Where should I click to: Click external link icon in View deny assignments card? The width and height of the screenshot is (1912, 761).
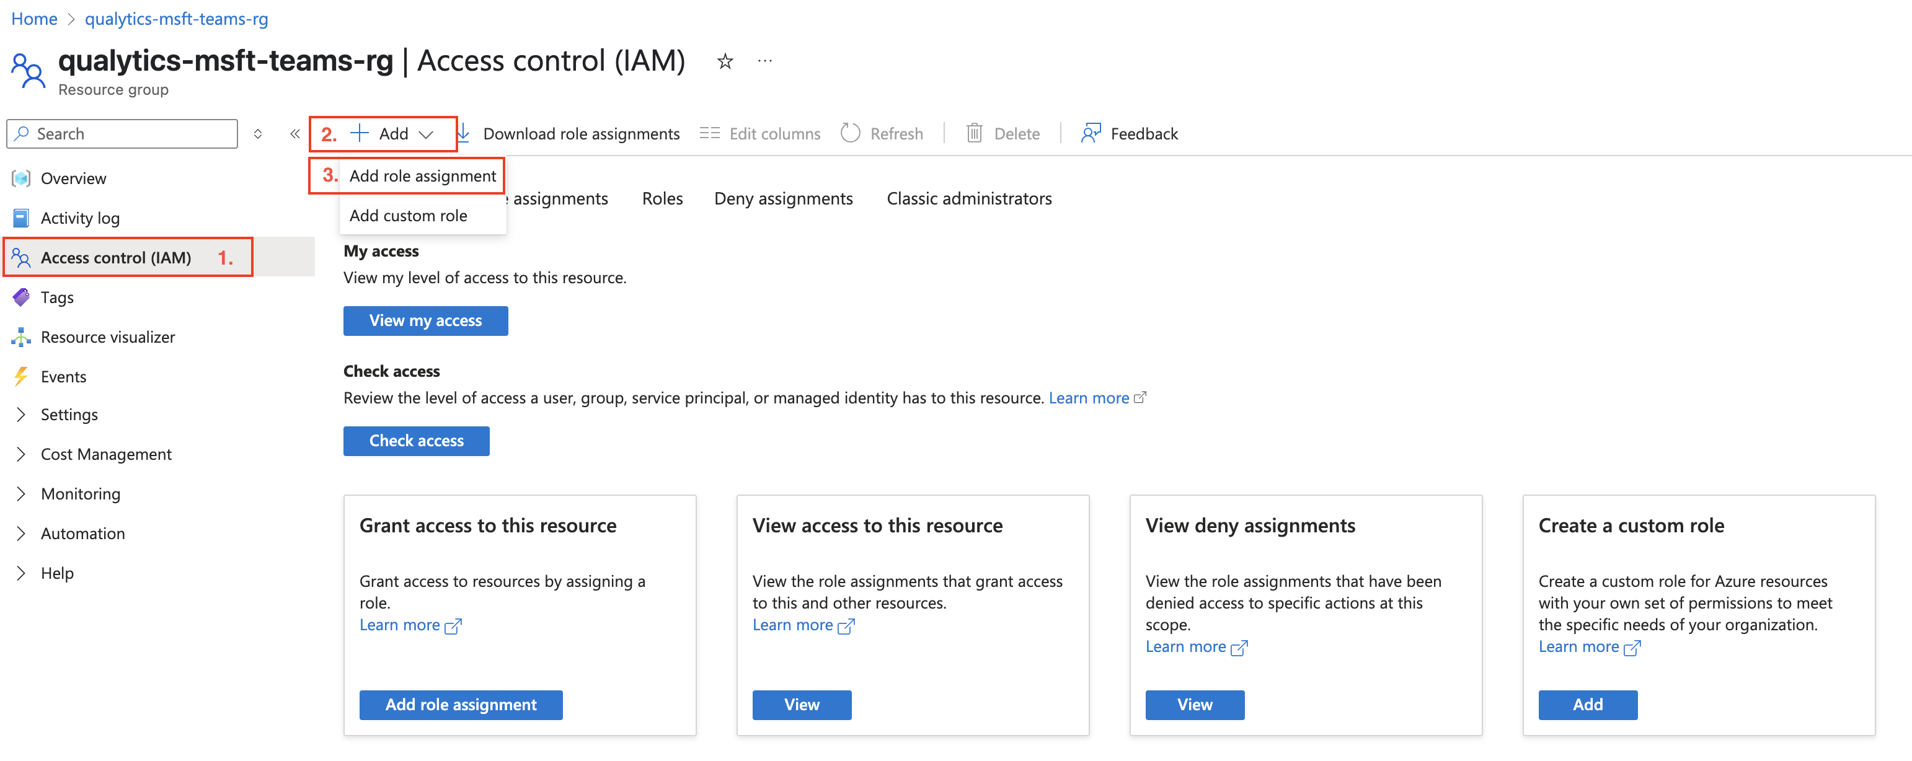[x=1239, y=648]
